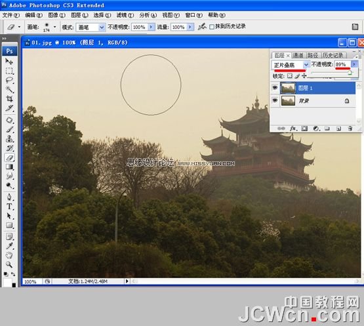Viewport: 364px width, 326px height.
Task: Select the History Brush tool
Action: [9, 148]
